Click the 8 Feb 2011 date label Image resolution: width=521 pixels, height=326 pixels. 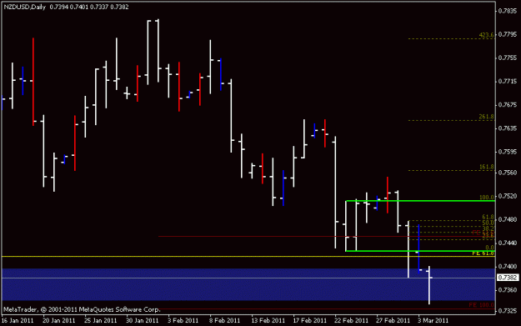[224, 321]
